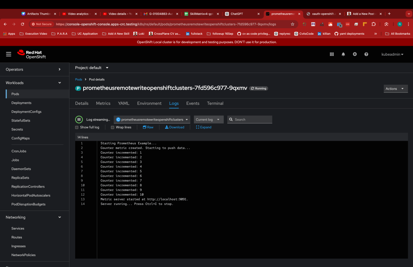Open the fullstack LinkedIn bookmark
Screen dimensions: 413x267
click(194, 33)
